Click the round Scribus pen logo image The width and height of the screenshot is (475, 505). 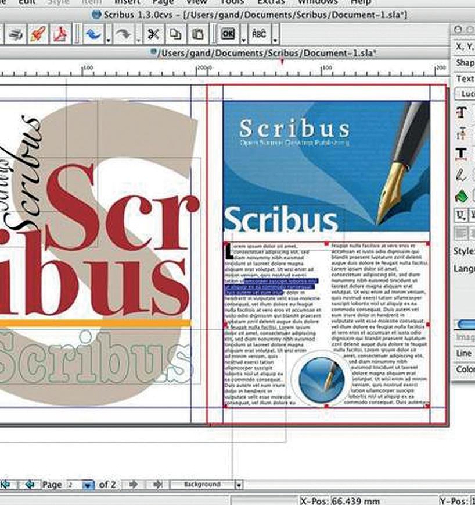[x=321, y=379]
